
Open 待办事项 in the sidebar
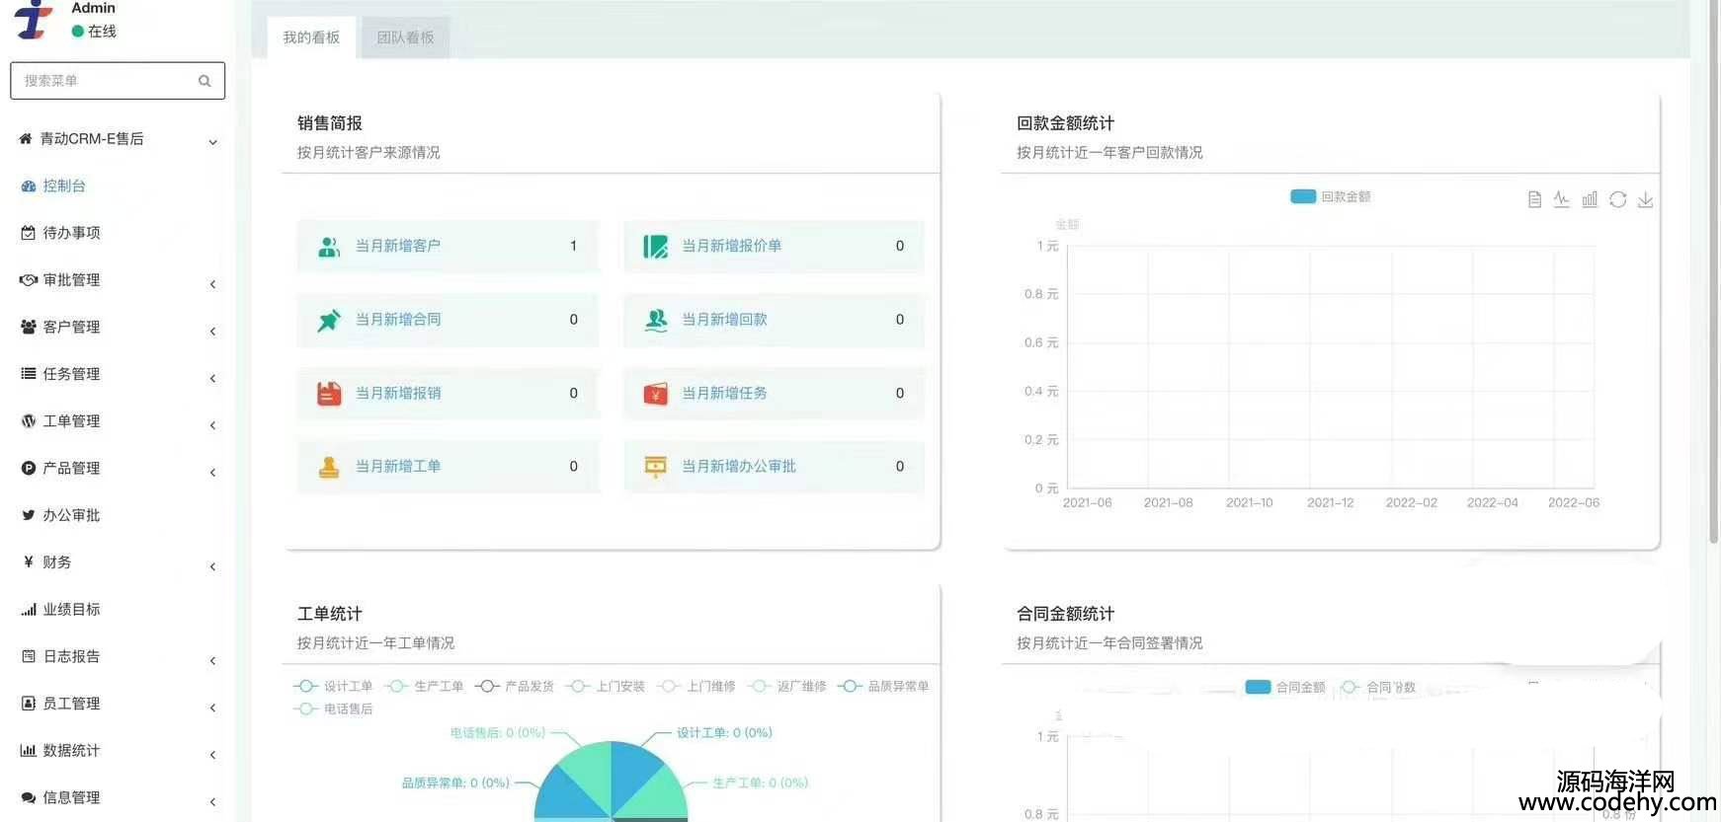(x=60, y=233)
